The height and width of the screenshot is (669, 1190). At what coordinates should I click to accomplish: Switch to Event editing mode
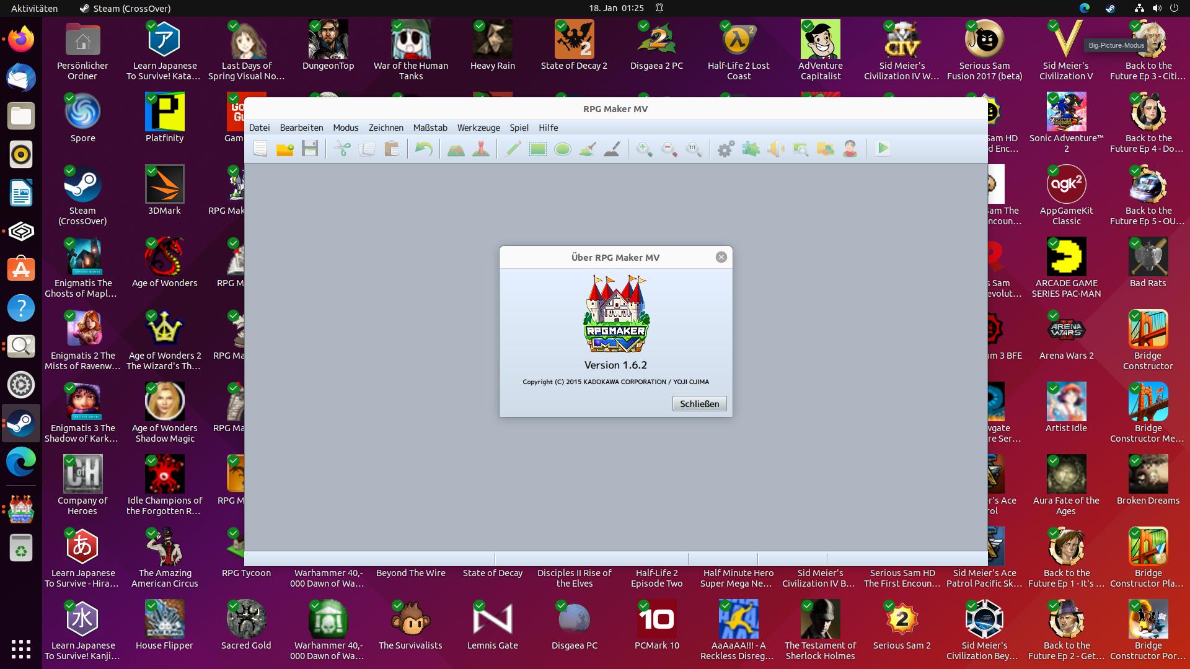pos(480,149)
